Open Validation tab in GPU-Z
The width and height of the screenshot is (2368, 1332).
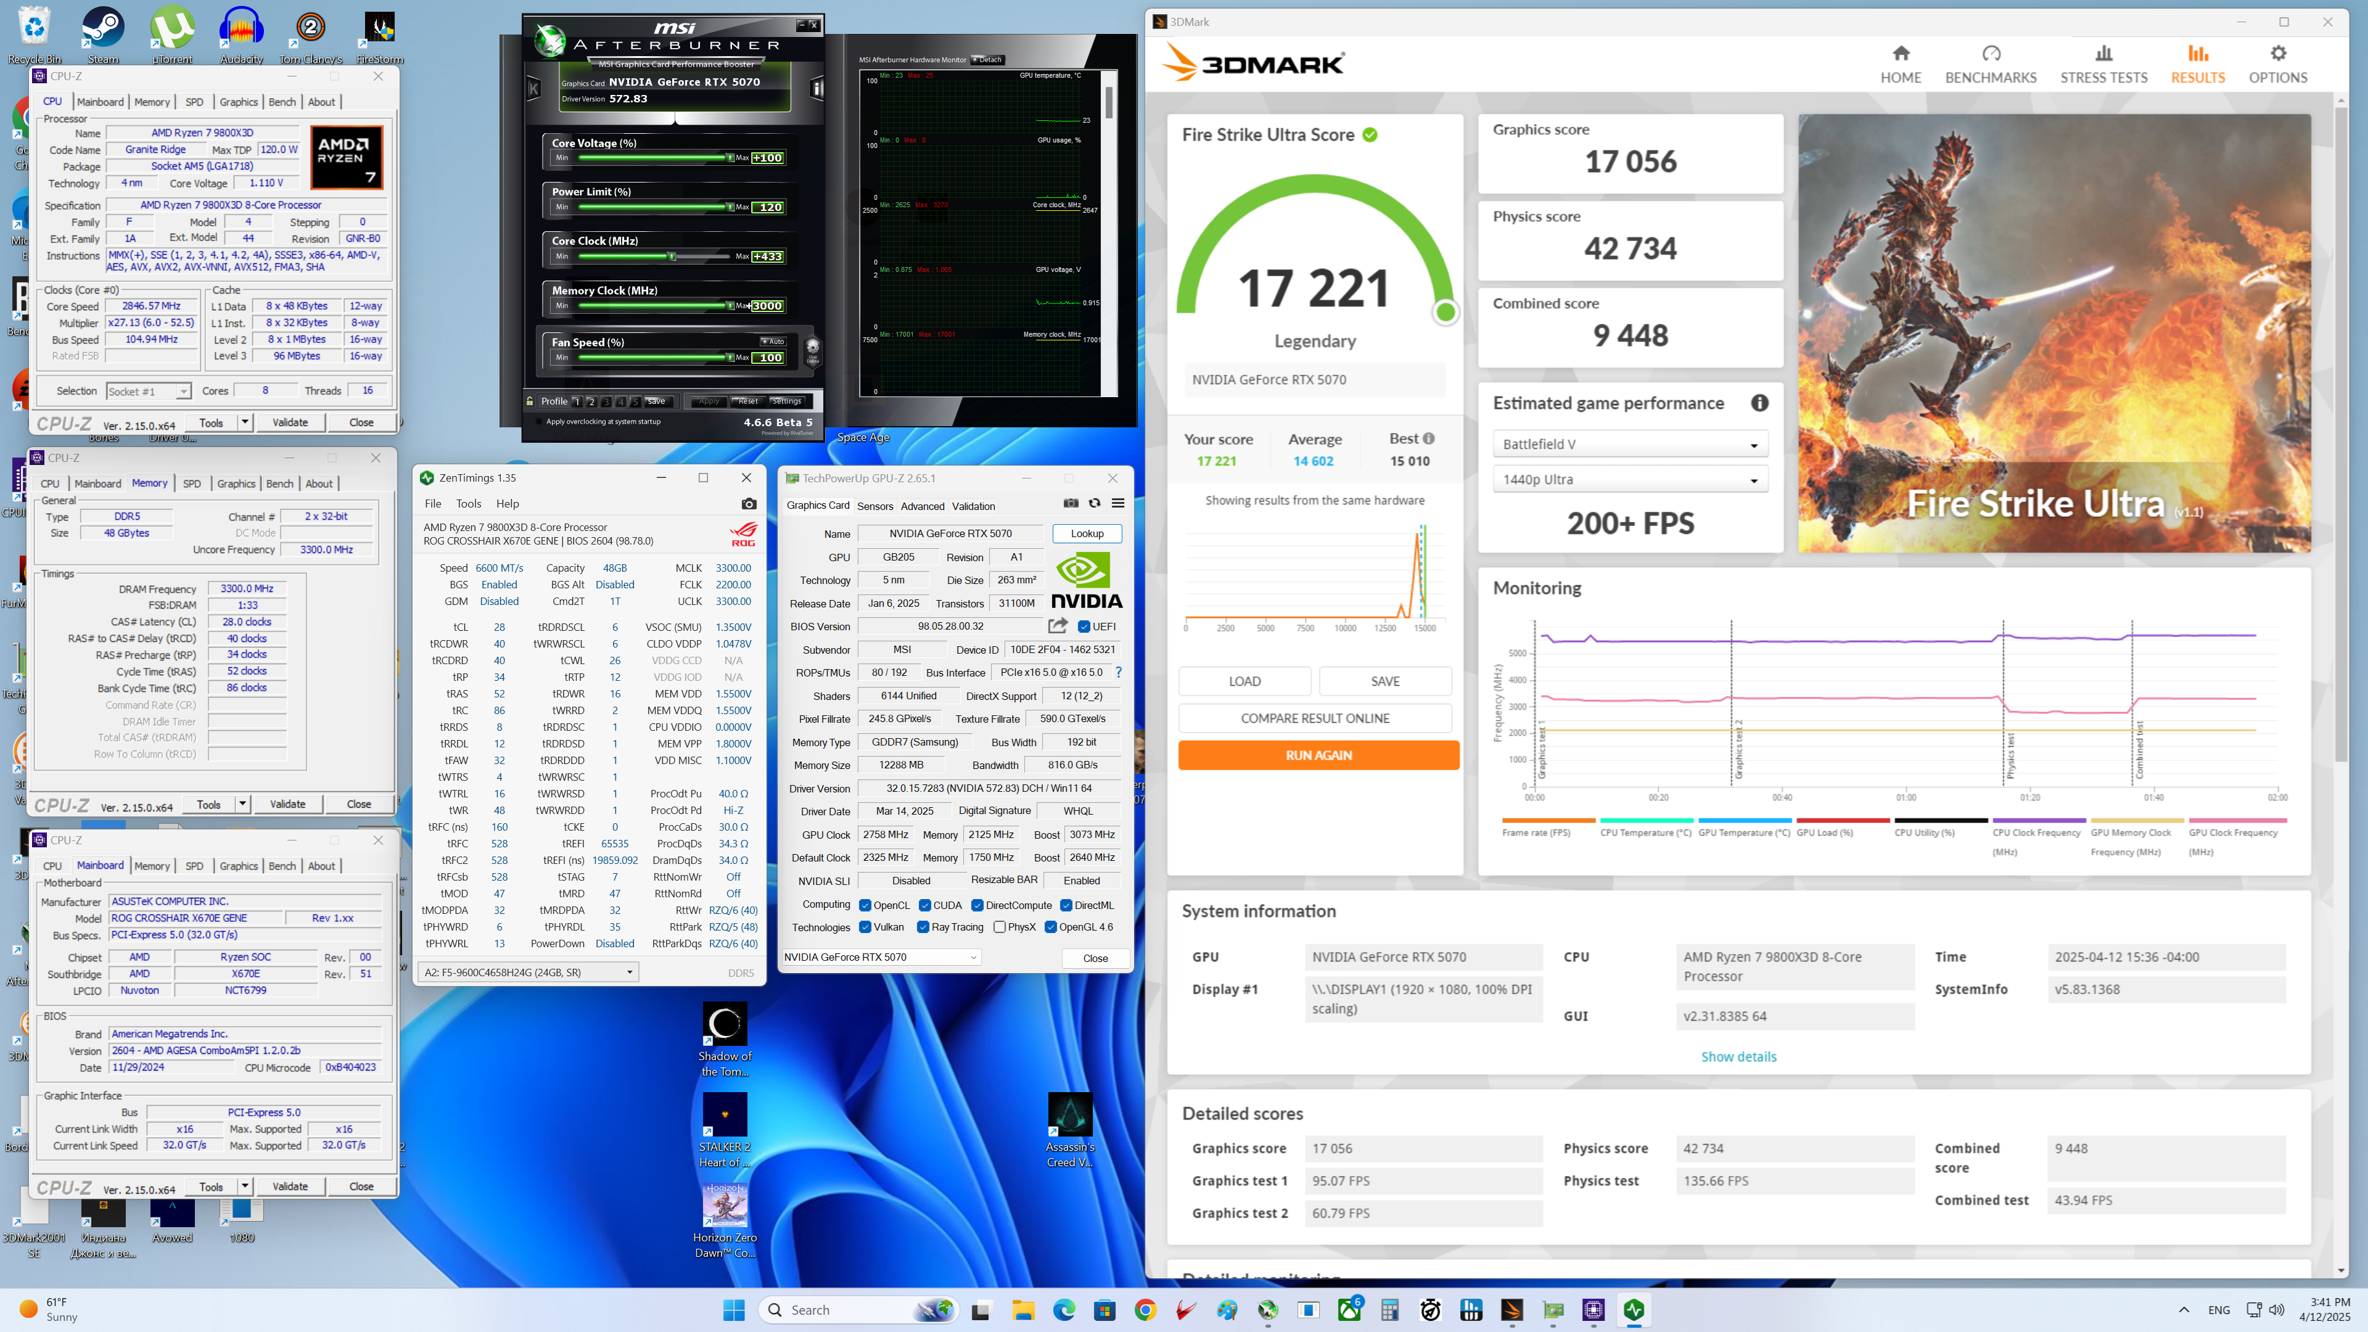(972, 506)
